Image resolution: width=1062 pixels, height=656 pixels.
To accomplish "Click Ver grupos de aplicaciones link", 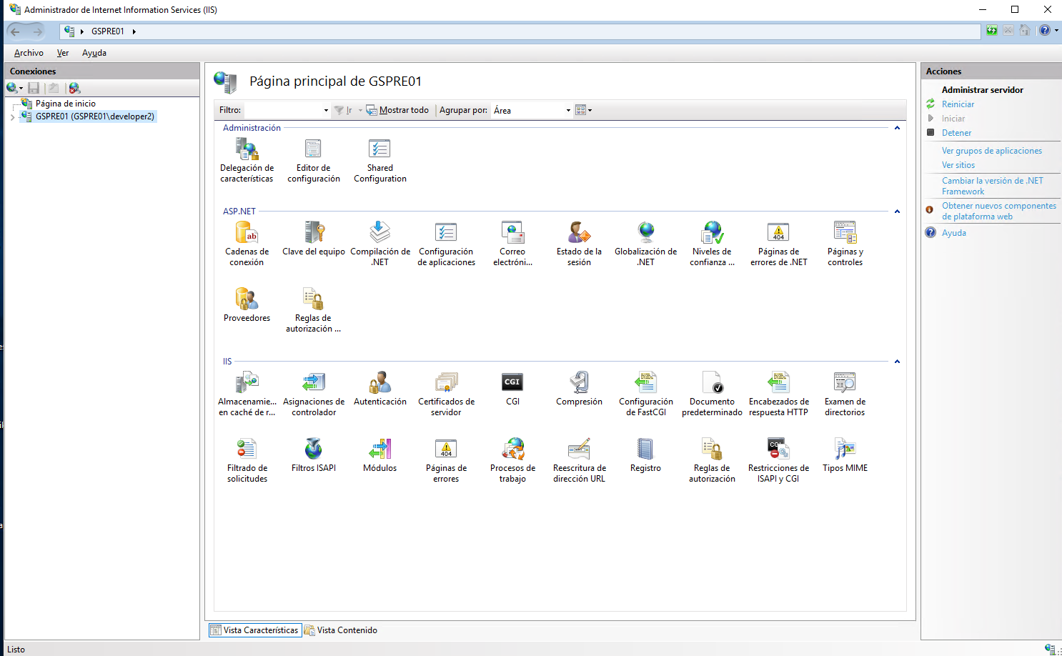I will (x=991, y=151).
